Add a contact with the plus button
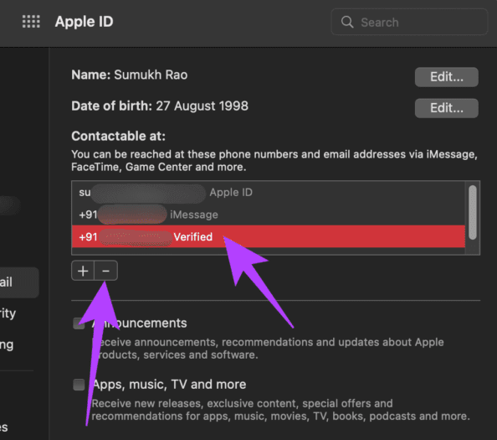The image size is (497, 440). (83, 271)
